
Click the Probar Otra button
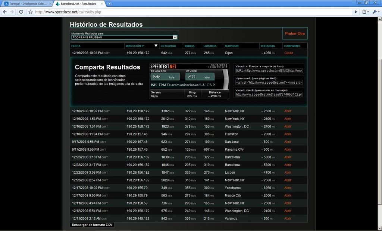(295, 33)
